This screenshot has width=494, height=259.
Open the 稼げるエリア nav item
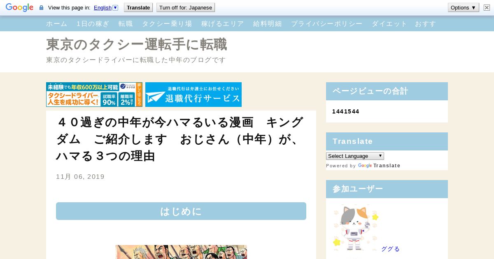[222, 24]
